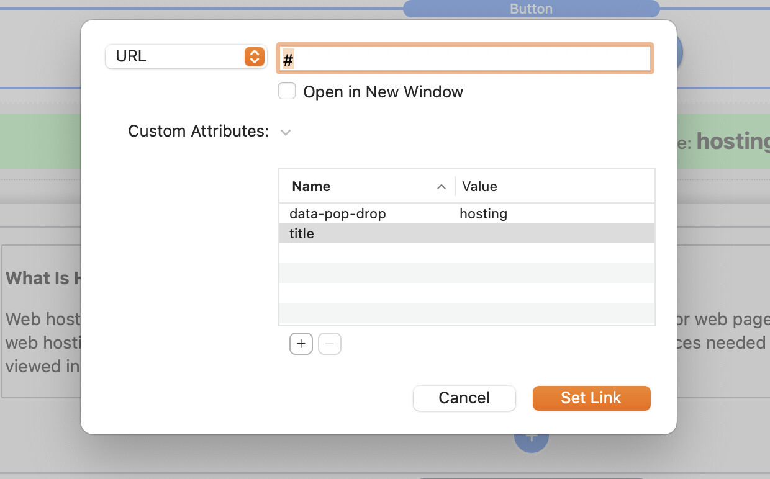Click the URL text field containing #
Screen dimensions: 770x479
(465, 59)
